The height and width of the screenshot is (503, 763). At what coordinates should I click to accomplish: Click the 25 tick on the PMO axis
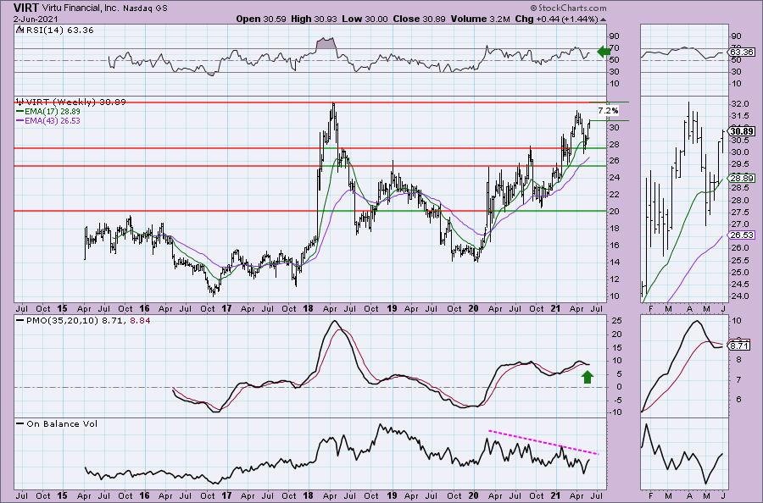pos(615,321)
